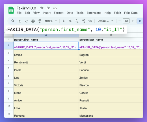Select cell A2 with first_name formula
The height and width of the screenshot is (122, 147).
coord(46,46)
